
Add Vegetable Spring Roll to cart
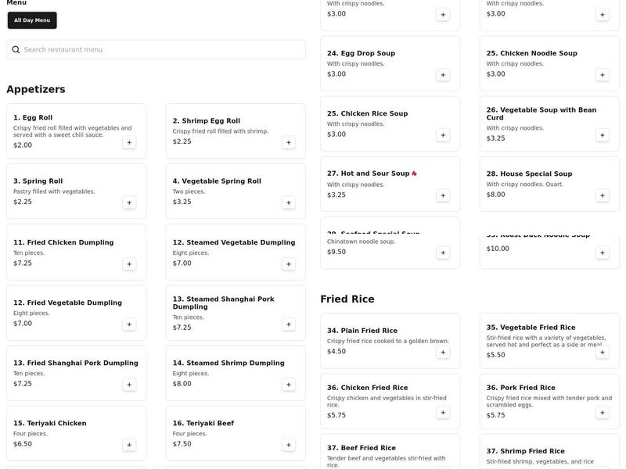point(288,202)
